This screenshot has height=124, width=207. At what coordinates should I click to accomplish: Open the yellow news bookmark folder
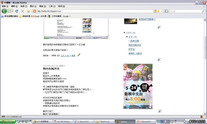25,16
